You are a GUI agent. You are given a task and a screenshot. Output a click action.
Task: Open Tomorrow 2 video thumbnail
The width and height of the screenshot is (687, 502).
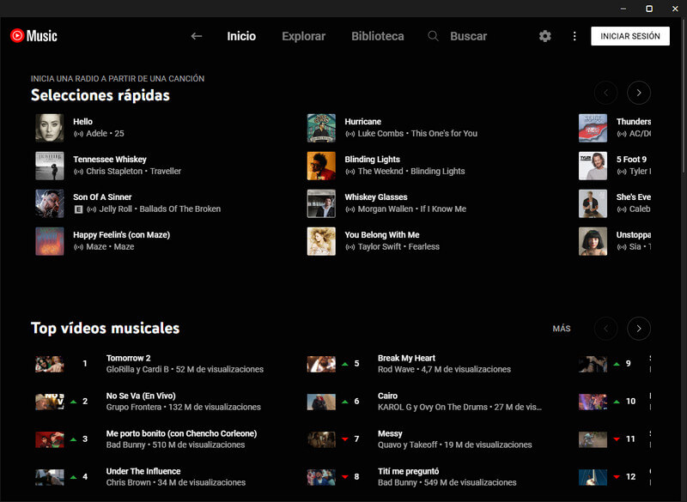point(50,364)
